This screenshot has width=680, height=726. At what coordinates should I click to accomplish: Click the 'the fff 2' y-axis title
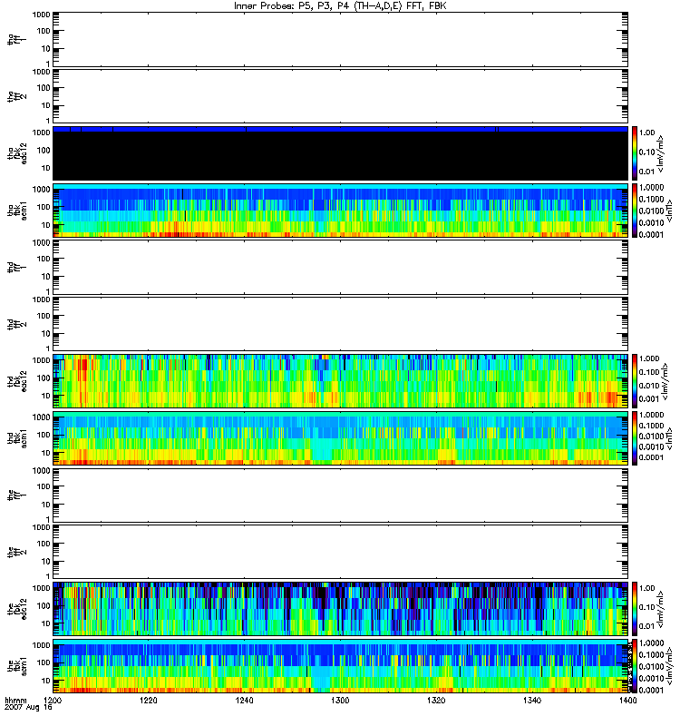click(16, 552)
